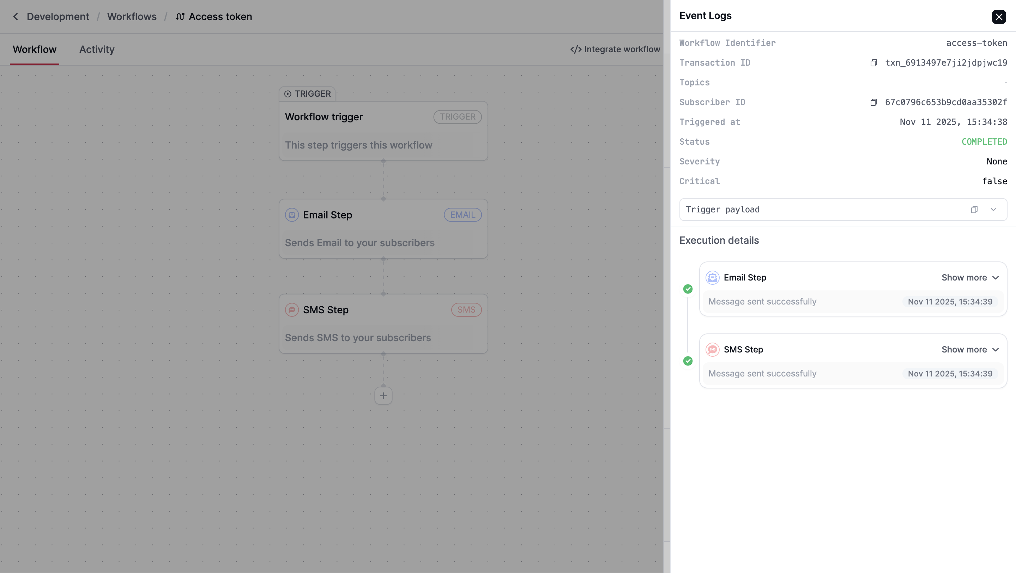Select the Workflow tab
The height and width of the screenshot is (573, 1016).
click(35, 49)
